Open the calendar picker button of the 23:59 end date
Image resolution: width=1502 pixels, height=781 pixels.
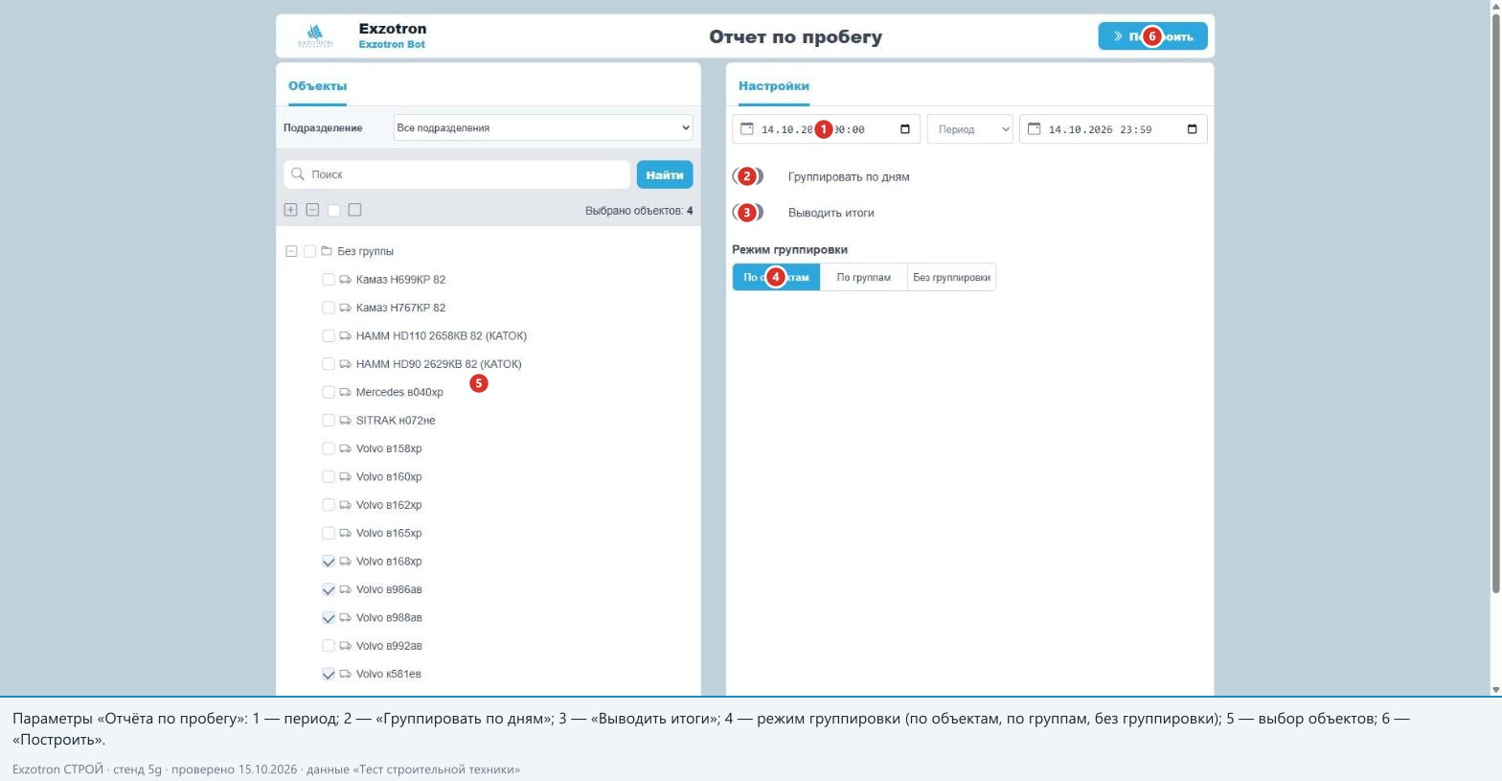click(x=1192, y=129)
